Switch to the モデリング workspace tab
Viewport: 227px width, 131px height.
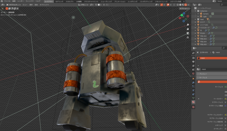pyautogui.click(x=59, y=1)
